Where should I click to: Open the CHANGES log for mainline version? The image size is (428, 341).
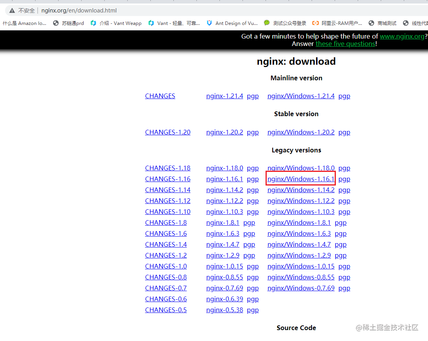click(160, 95)
